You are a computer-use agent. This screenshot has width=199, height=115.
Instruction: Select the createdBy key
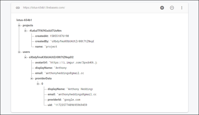tap(42, 41)
